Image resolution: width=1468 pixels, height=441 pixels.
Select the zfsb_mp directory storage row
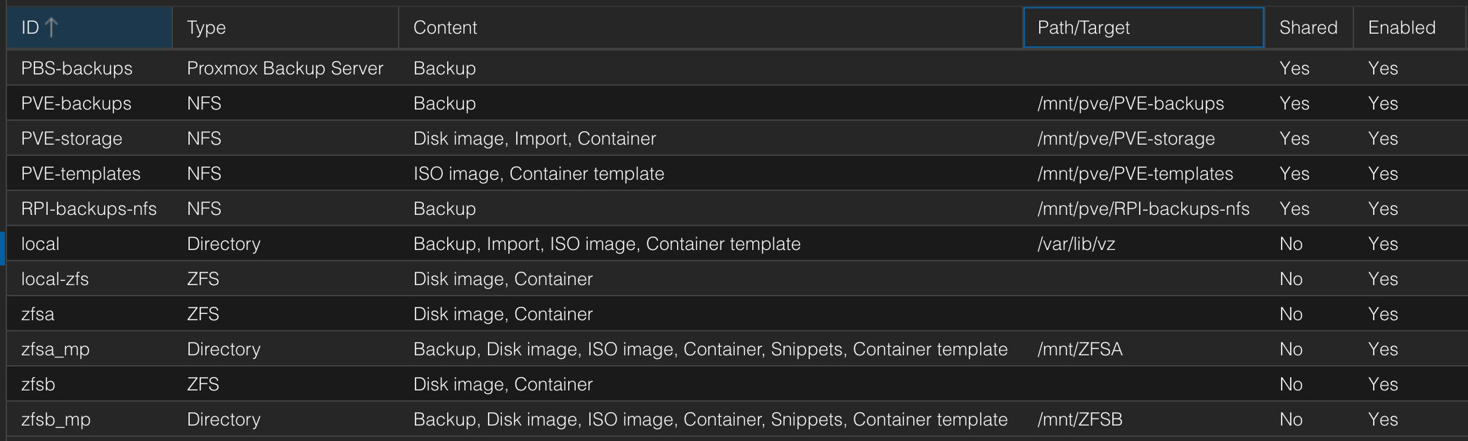56,419
